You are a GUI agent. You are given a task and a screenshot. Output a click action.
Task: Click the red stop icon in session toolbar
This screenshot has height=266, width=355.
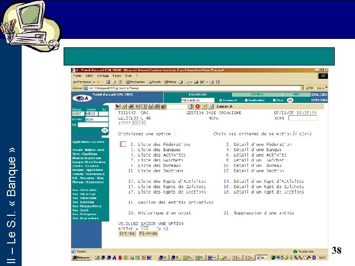pos(198,106)
